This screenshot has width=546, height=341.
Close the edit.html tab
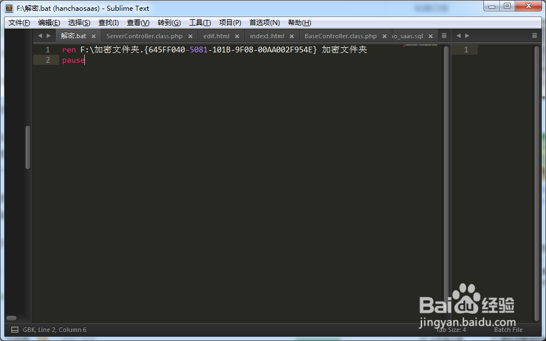[237, 35]
